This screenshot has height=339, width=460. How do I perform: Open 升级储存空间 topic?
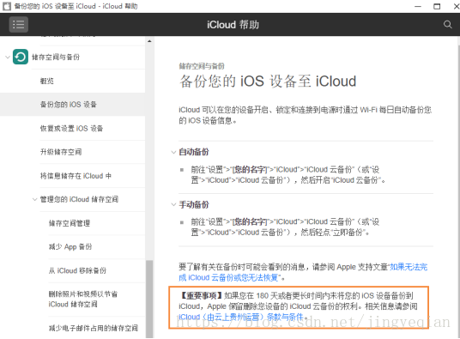coord(61,152)
